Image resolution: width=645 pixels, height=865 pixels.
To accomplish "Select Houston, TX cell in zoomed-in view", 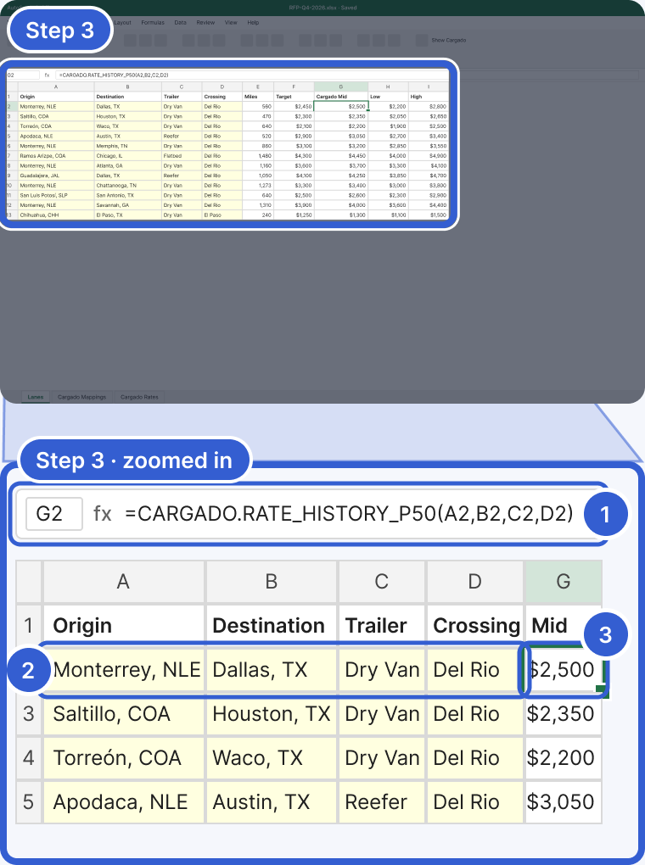I will (x=271, y=714).
